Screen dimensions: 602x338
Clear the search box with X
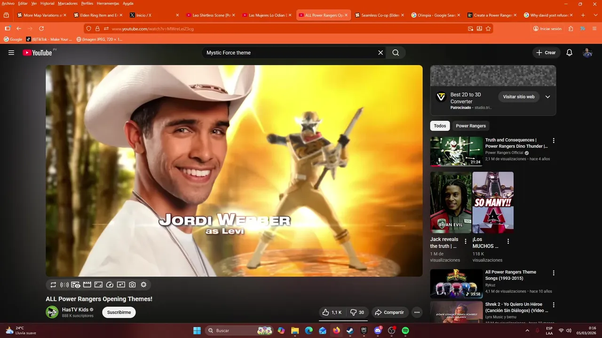[x=380, y=53]
